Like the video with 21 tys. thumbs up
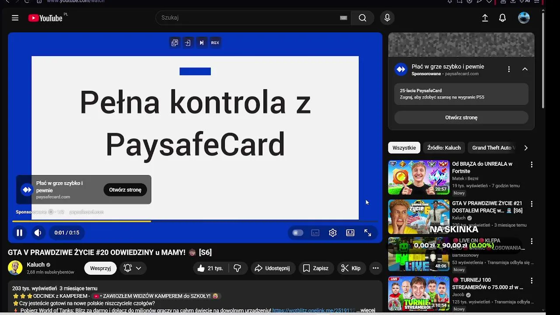Viewport: 560px width, 315px height. pyautogui.click(x=210, y=268)
